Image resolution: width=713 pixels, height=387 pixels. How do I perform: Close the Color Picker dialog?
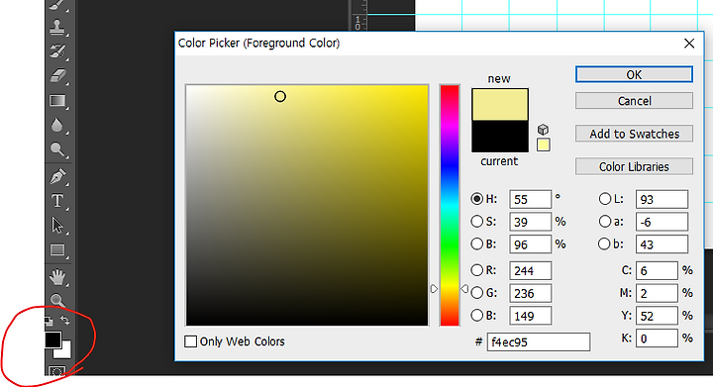coord(689,44)
